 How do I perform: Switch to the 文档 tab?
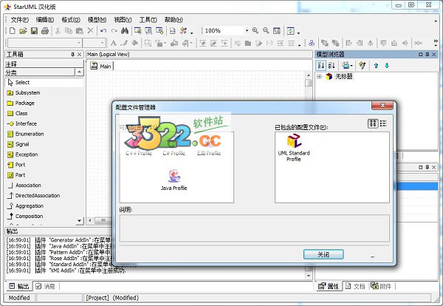pos(356,286)
